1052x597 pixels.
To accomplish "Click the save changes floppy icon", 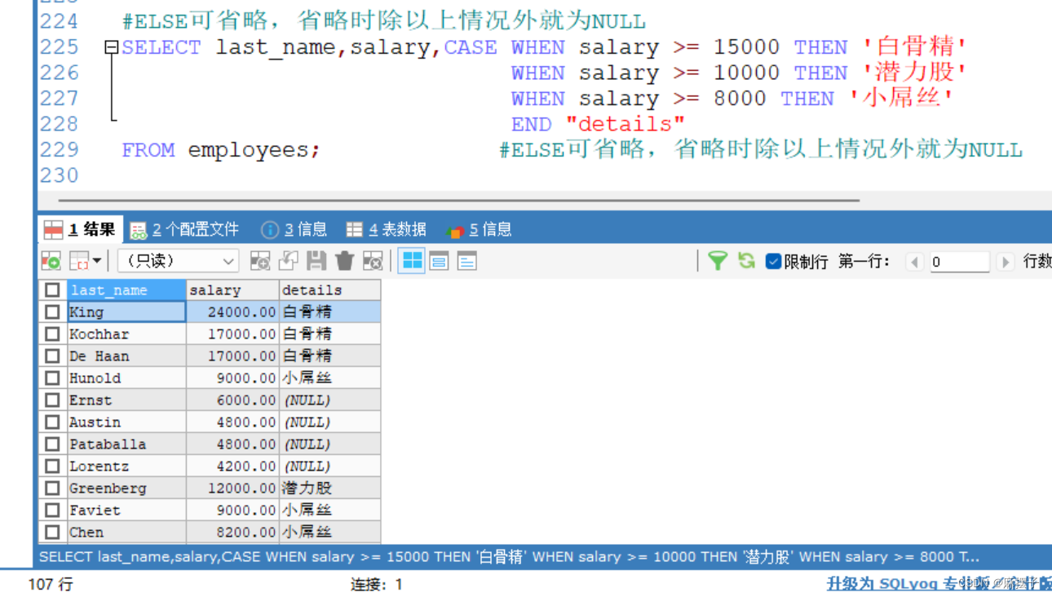I will (x=316, y=261).
